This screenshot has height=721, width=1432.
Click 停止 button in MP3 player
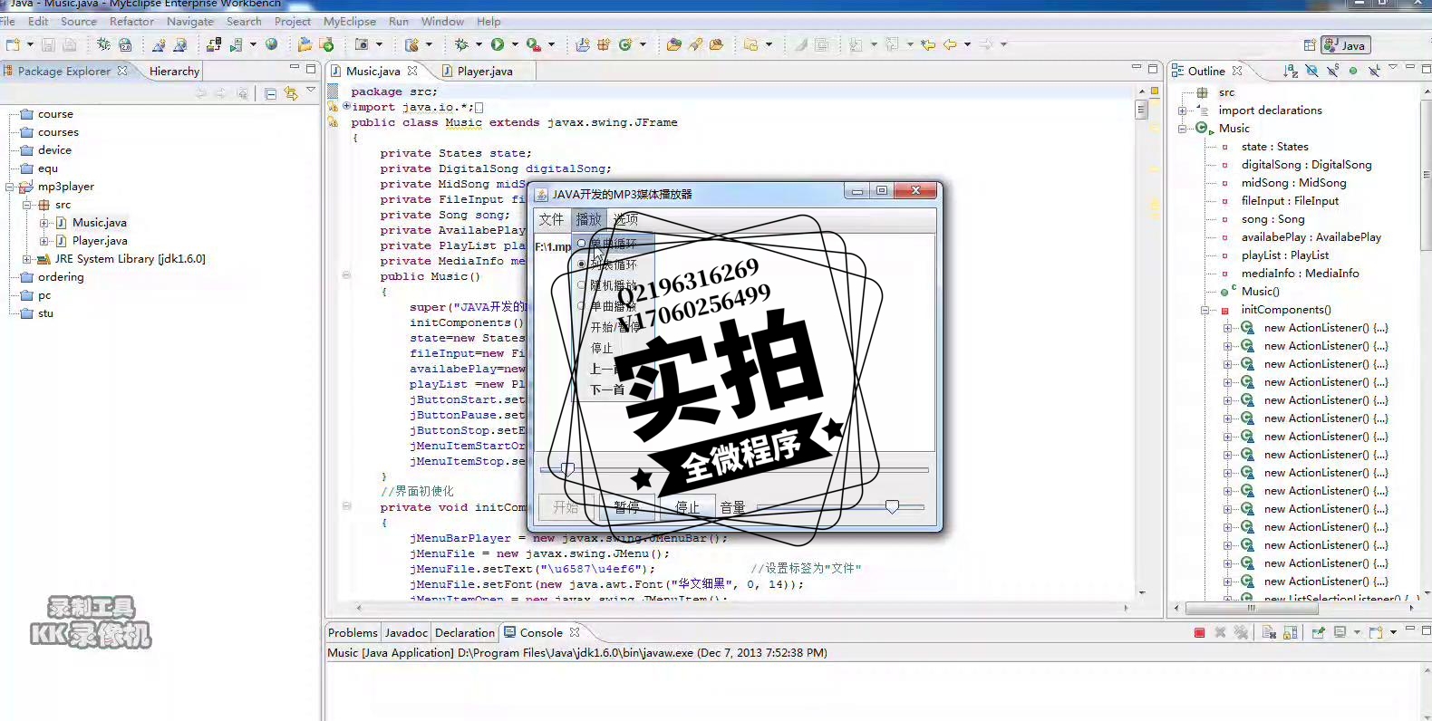[x=687, y=507]
